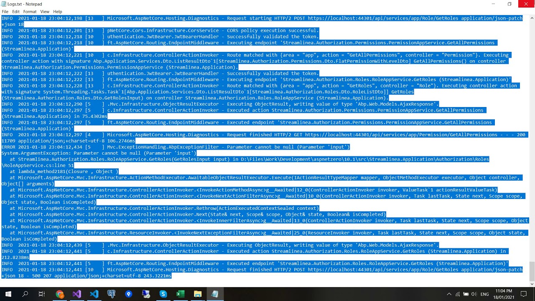Open the Help menu
535x301 pixels.
(x=58, y=12)
